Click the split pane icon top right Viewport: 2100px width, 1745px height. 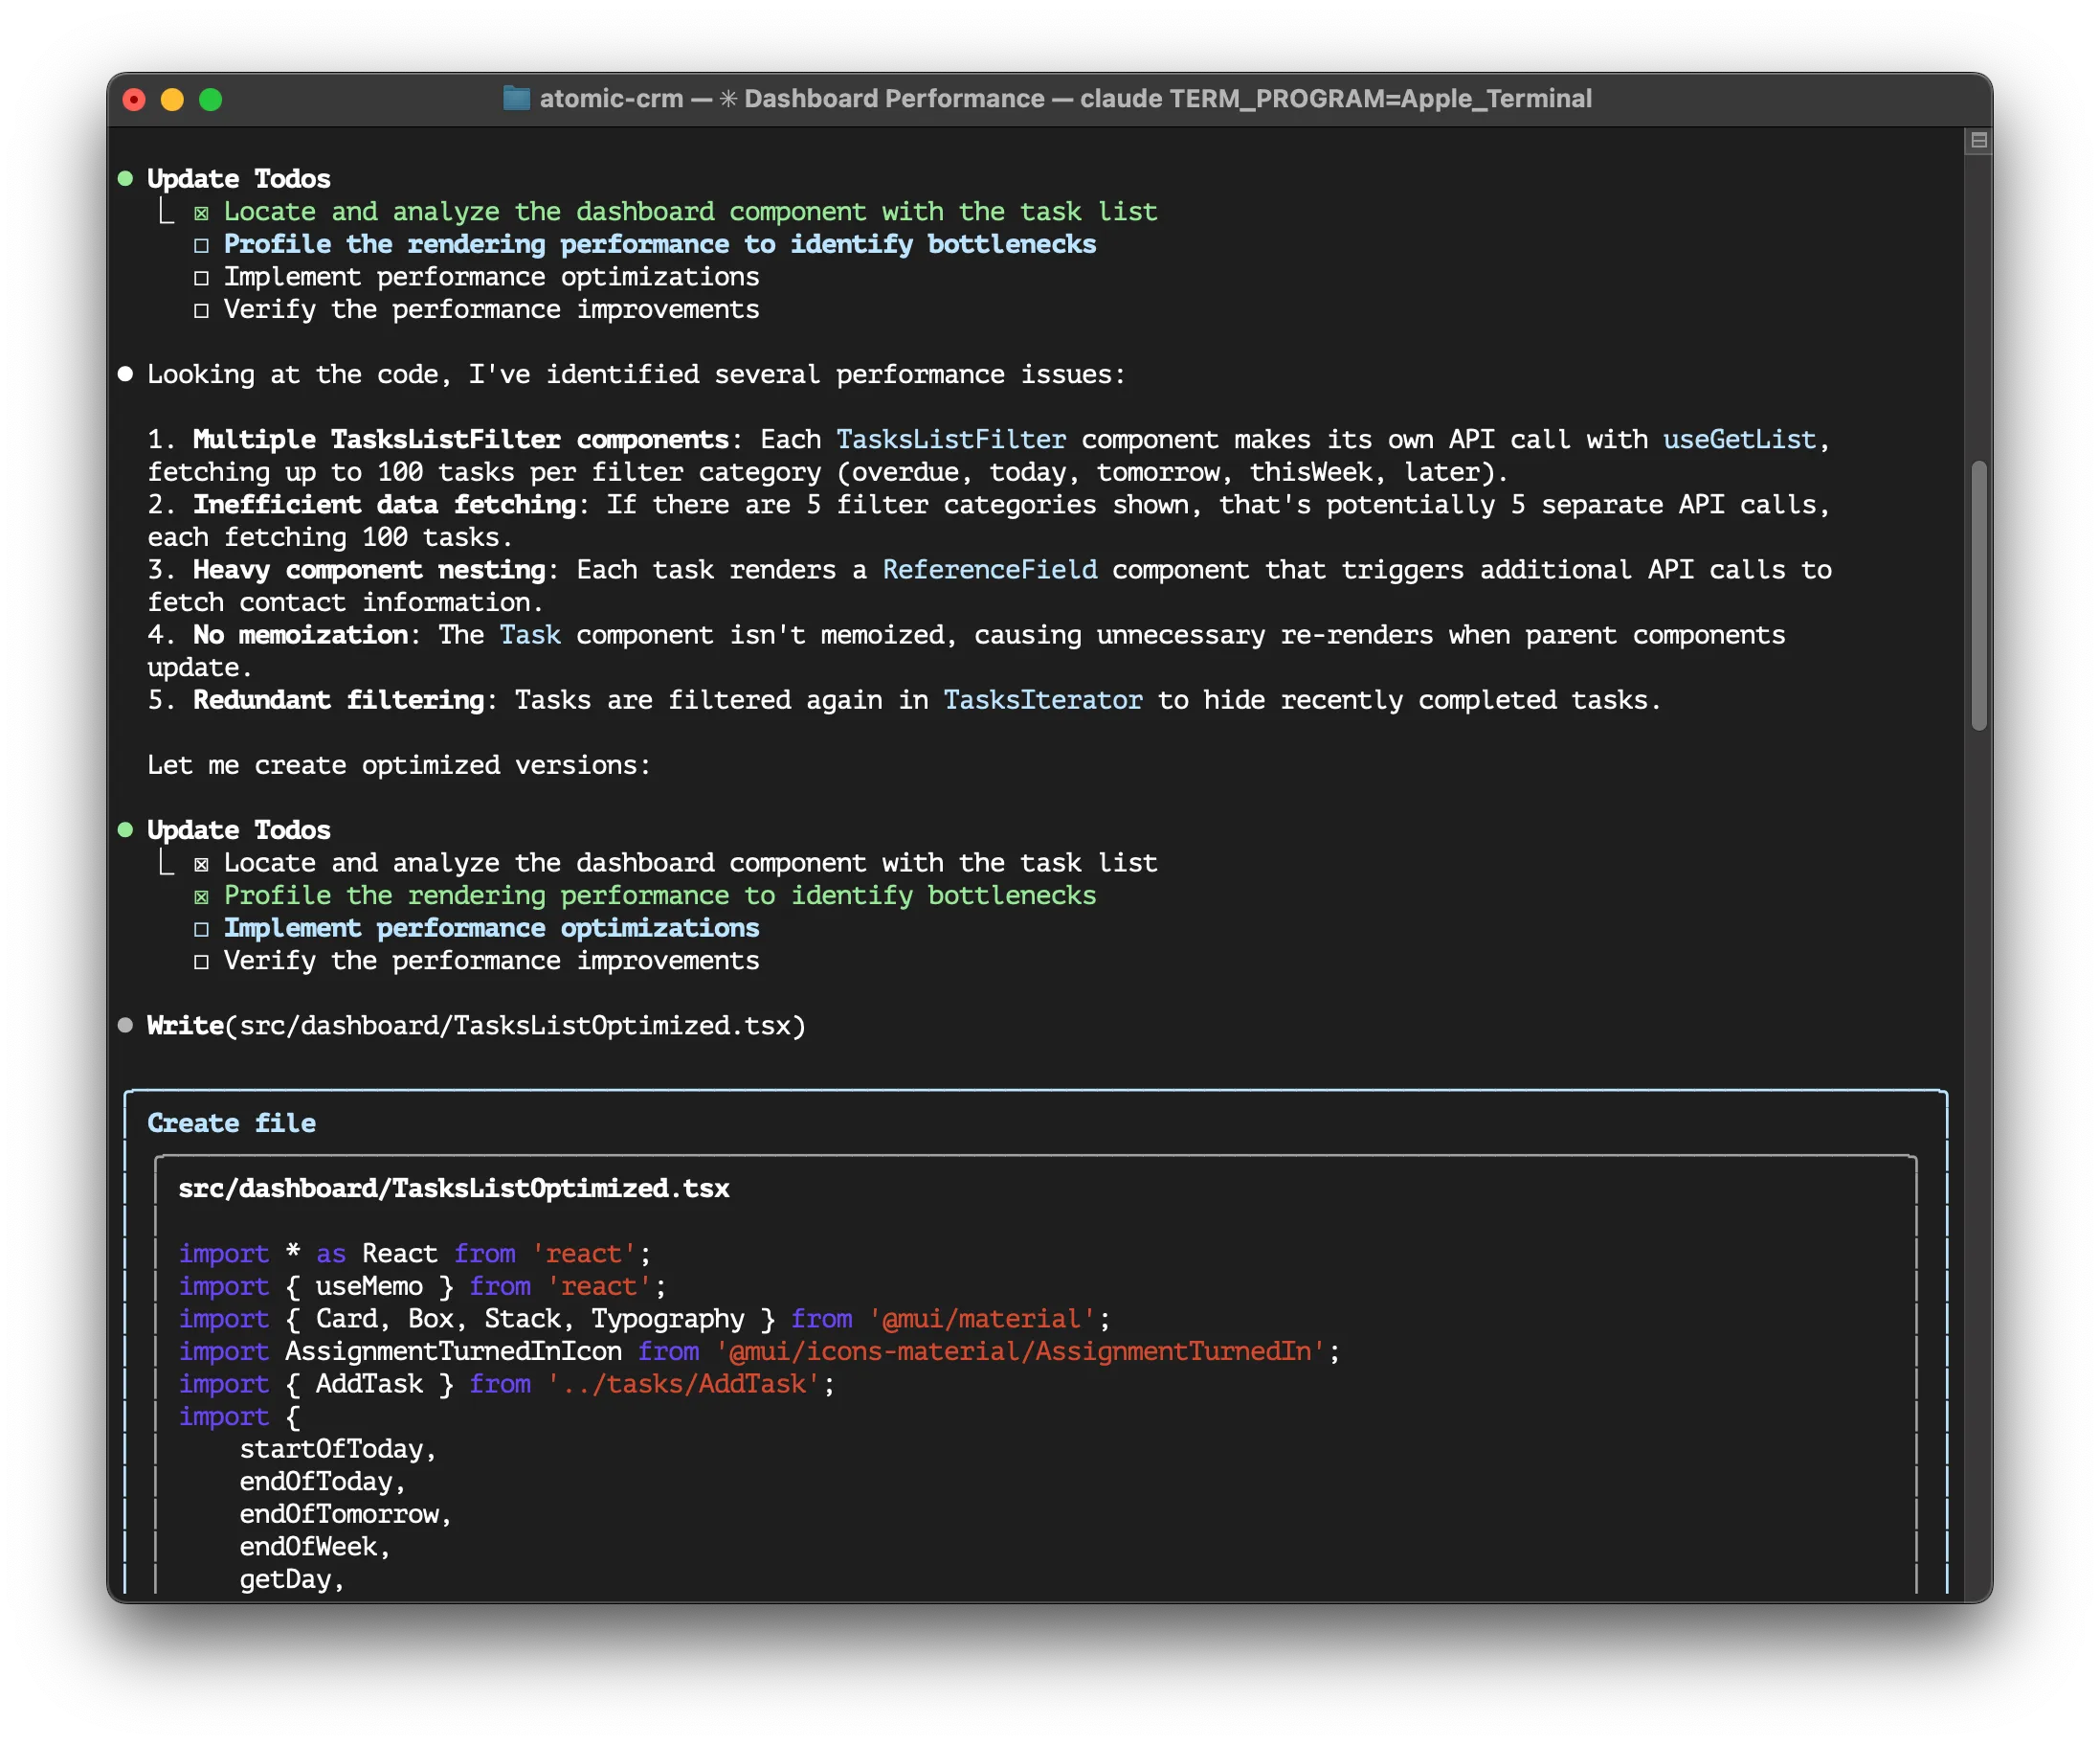point(1978,140)
